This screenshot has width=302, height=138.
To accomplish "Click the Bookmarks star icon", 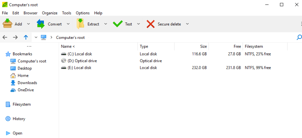I will 8,54.
